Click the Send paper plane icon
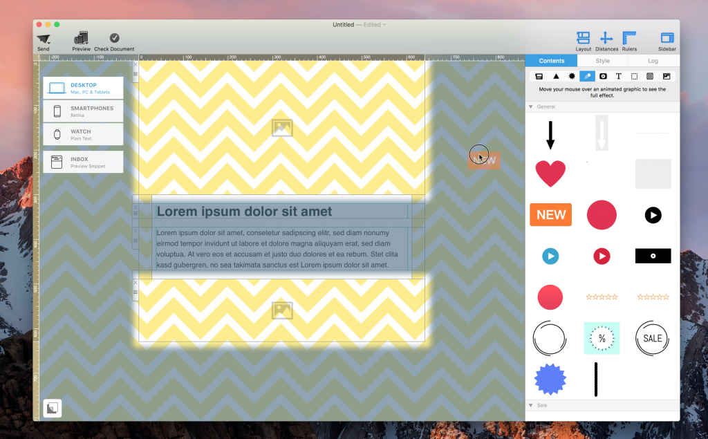 pyautogui.click(x=44, y=39)
